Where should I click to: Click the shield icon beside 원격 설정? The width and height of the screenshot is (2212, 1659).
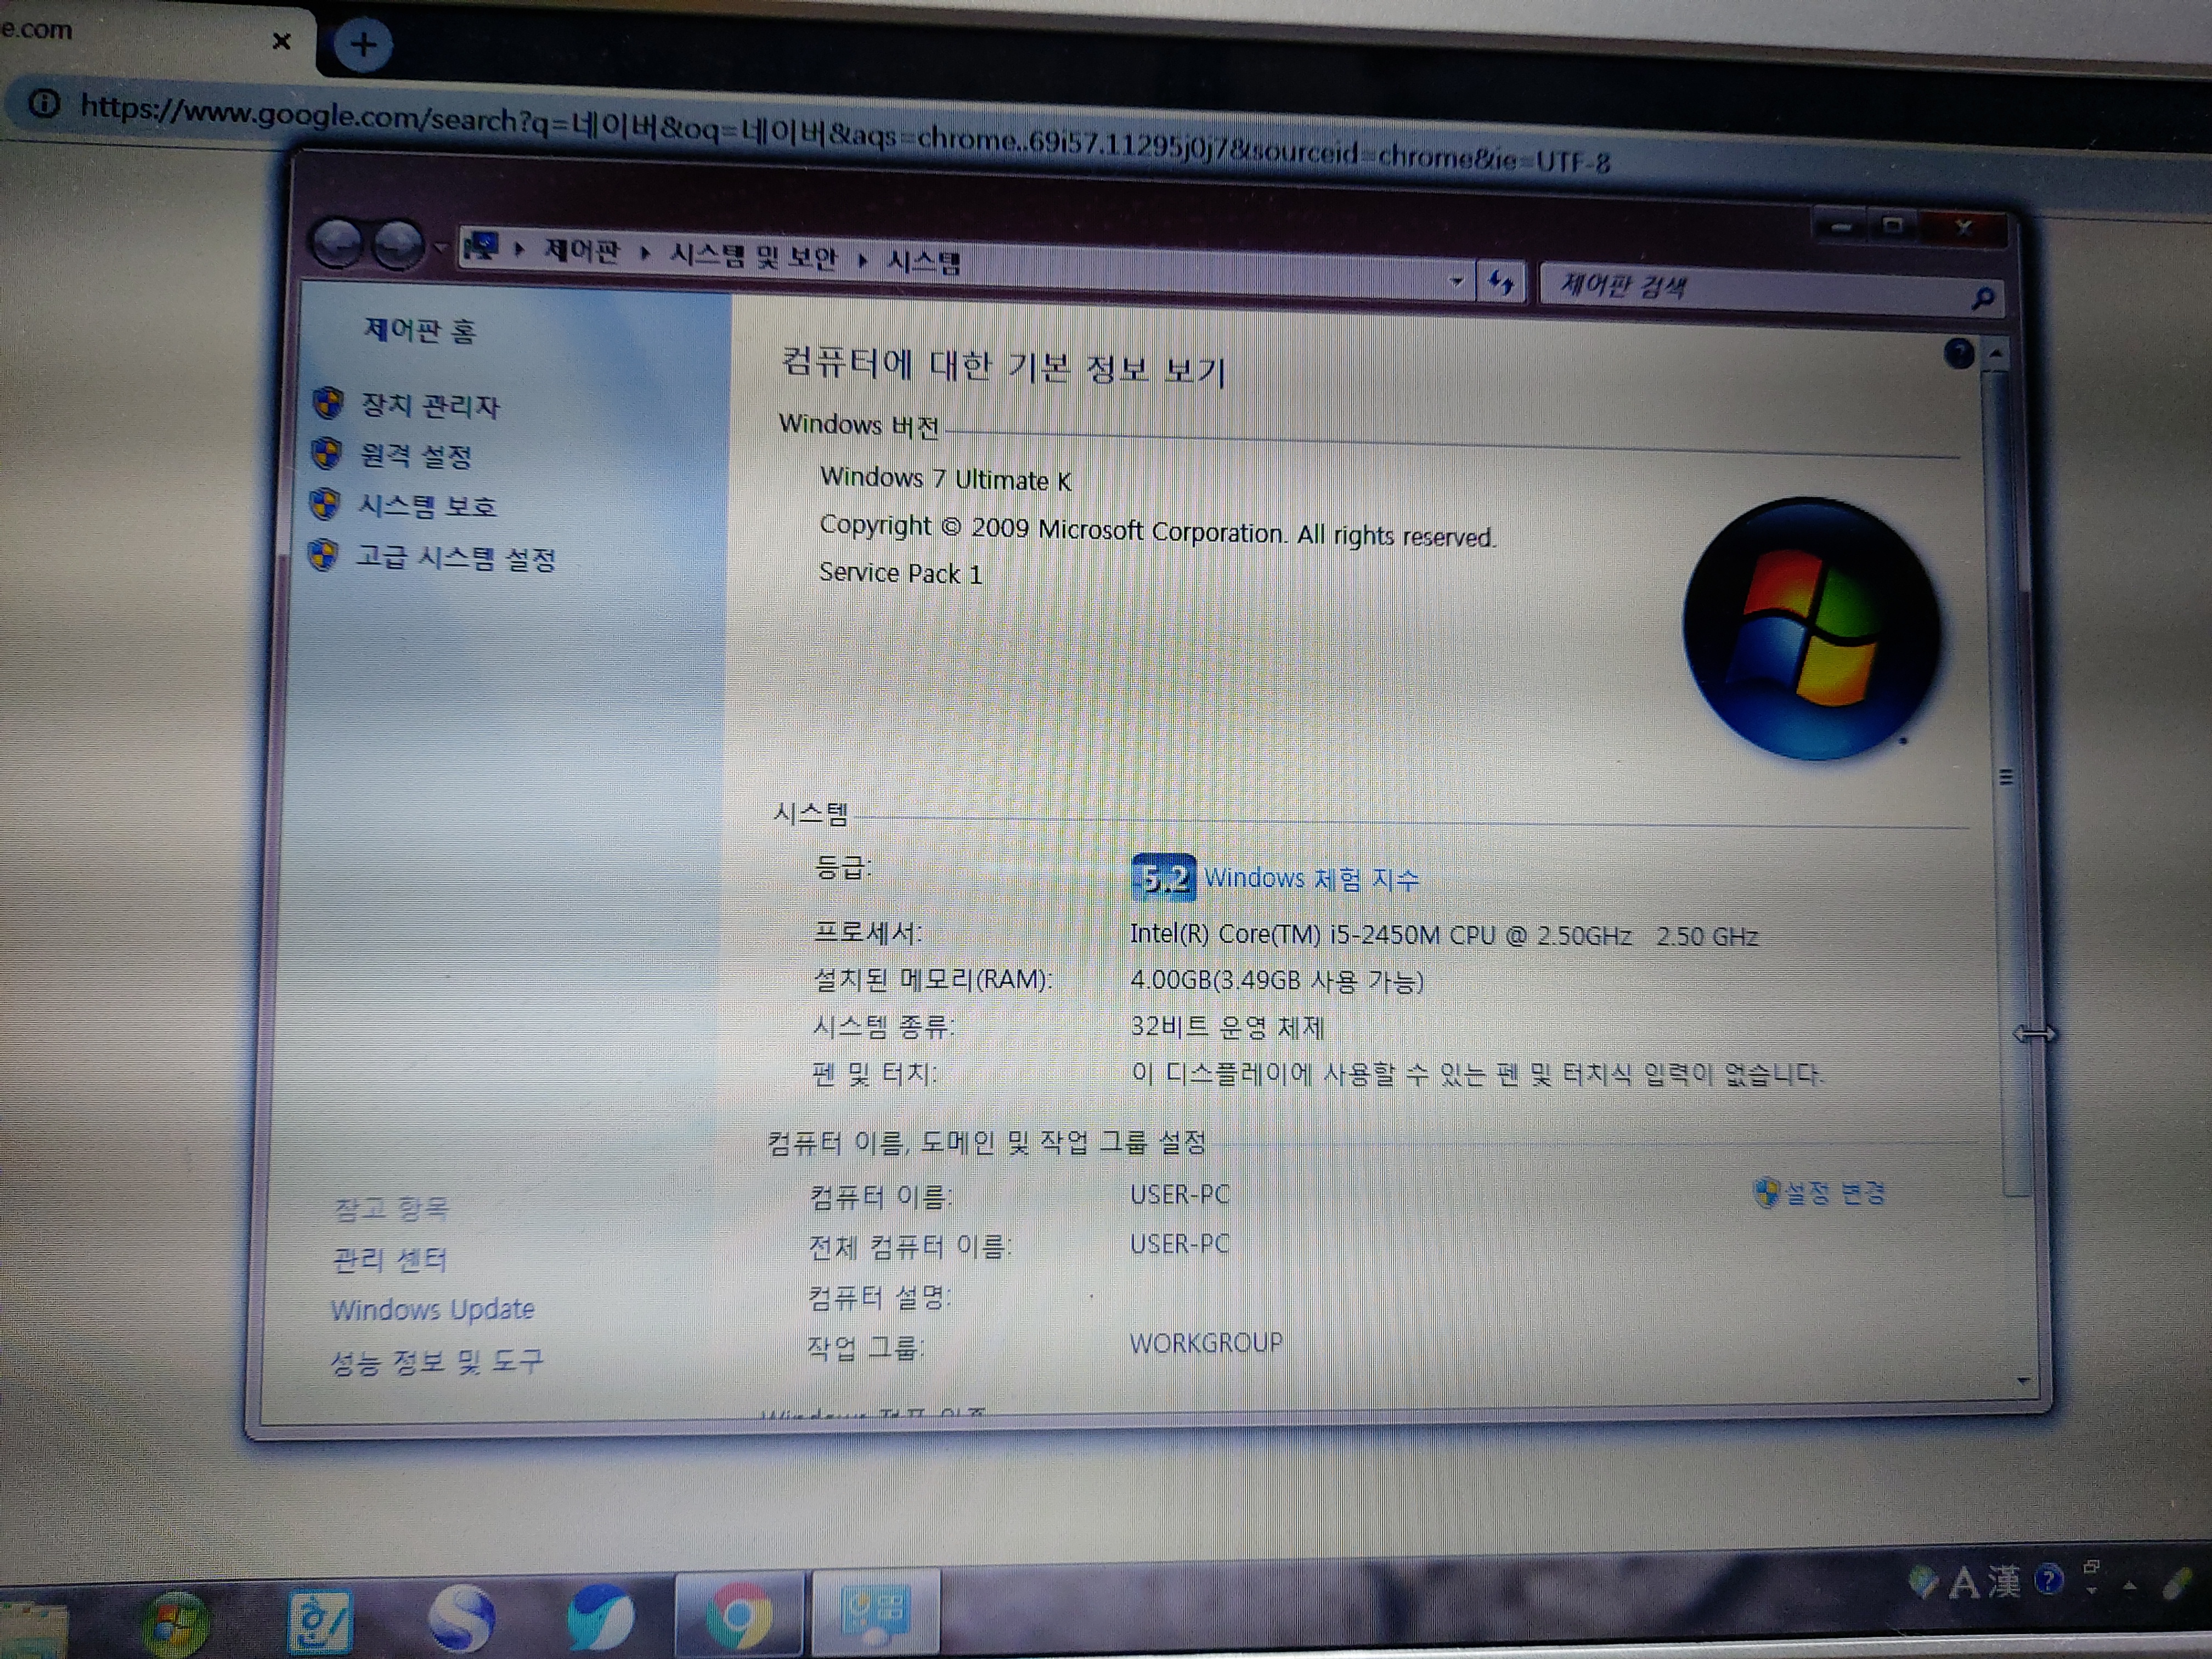(326, 453)
